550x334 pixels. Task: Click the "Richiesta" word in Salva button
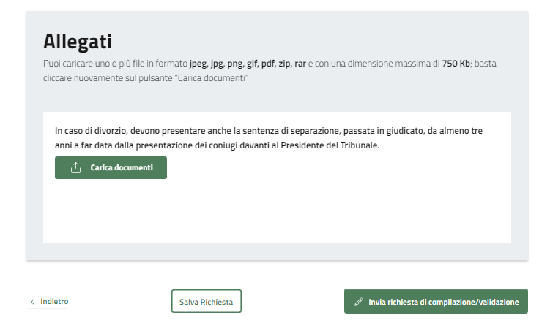point(217,302)
